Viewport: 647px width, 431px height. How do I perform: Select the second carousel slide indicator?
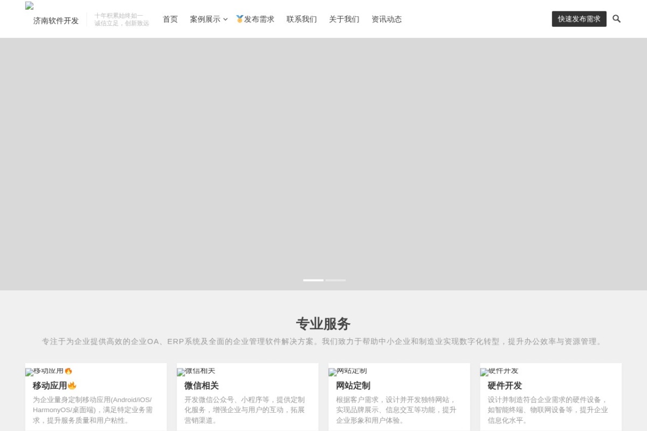(335, 280)
